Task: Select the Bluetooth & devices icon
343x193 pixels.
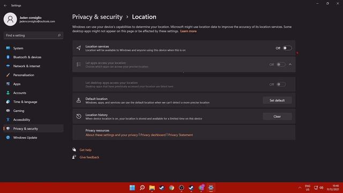Action: (x=8, y=57)
